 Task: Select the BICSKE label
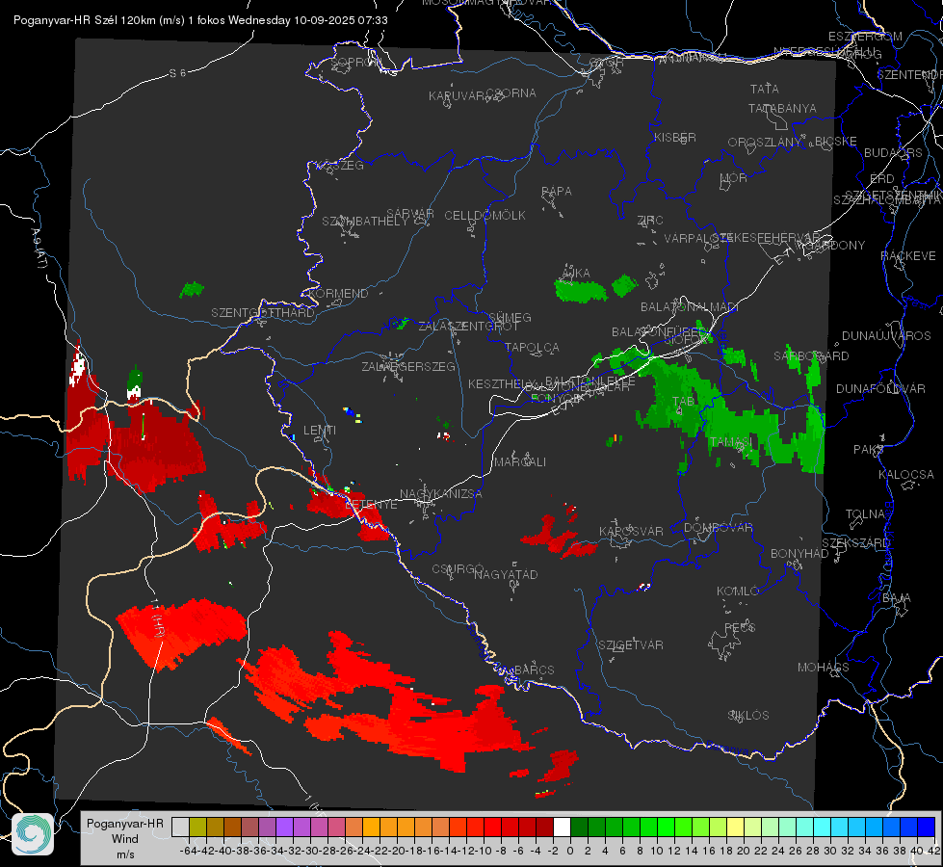(x=836, y=141)
